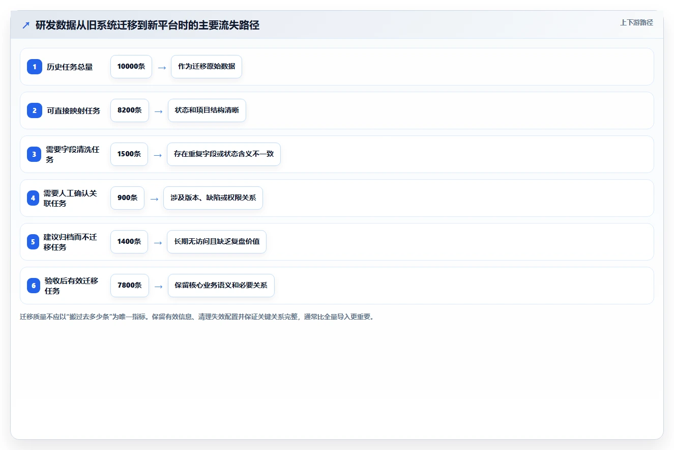Click the 10000条 value pill
674x450 pixels.
tap(131, 67)
